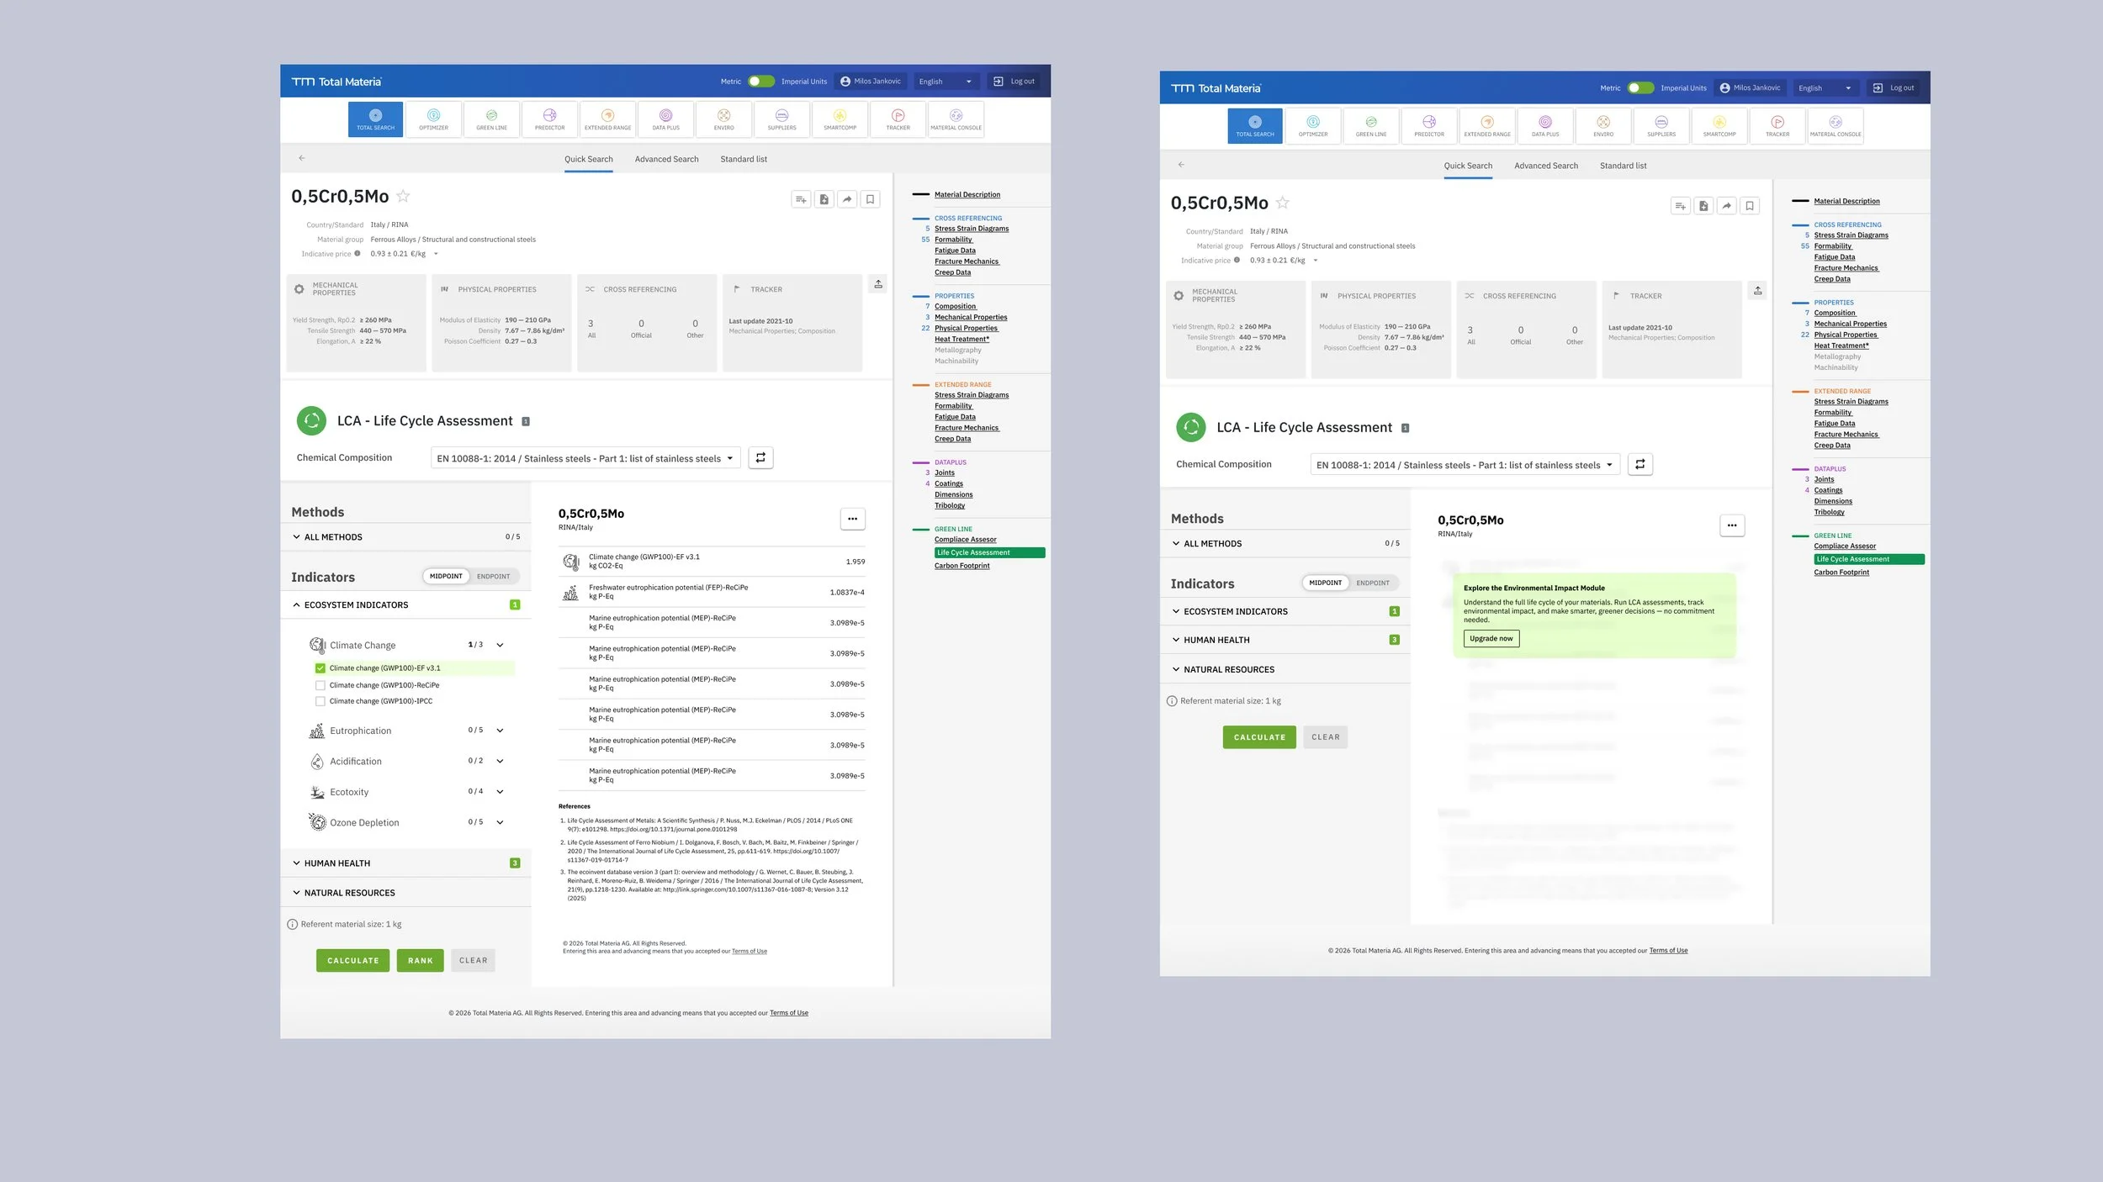Toggle Metric/Imperial units switch in the left window
The width and height of the screenshot is (2103, 1182).
[761, 82]
